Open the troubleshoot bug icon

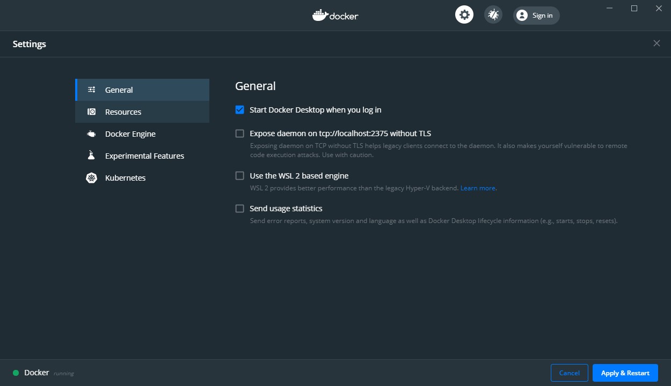[x=493, y=14]
